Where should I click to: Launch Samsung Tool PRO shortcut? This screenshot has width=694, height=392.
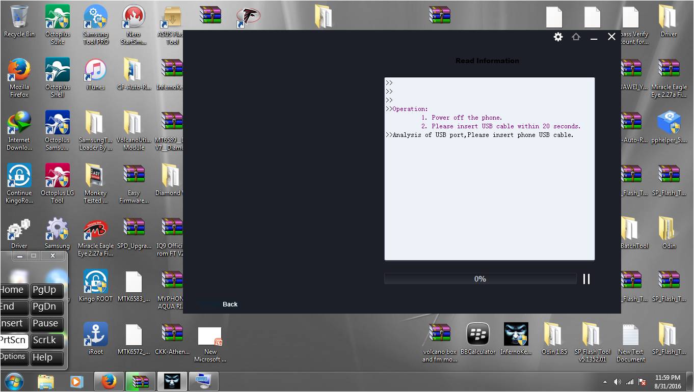pos(95,24)
